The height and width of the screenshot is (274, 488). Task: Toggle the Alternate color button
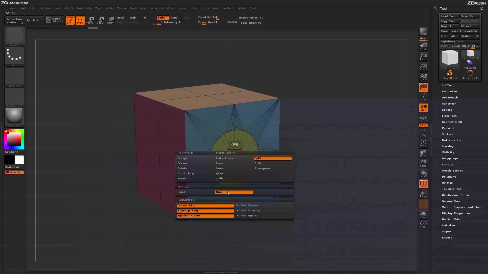coord(14,172)
